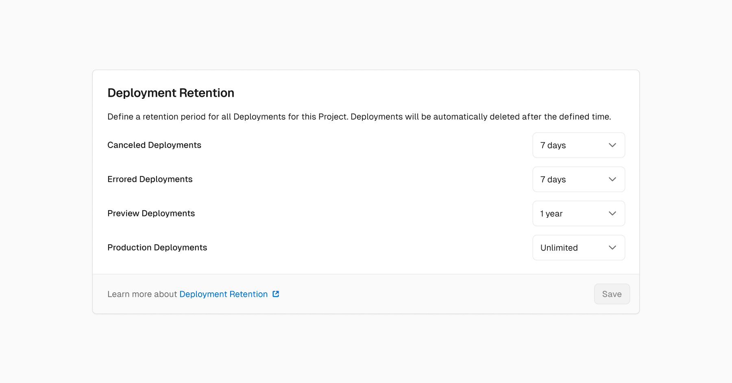Screen dimensions: 732x383
Task: Click the 'Unlimited' selected value text
Action: 559,248
